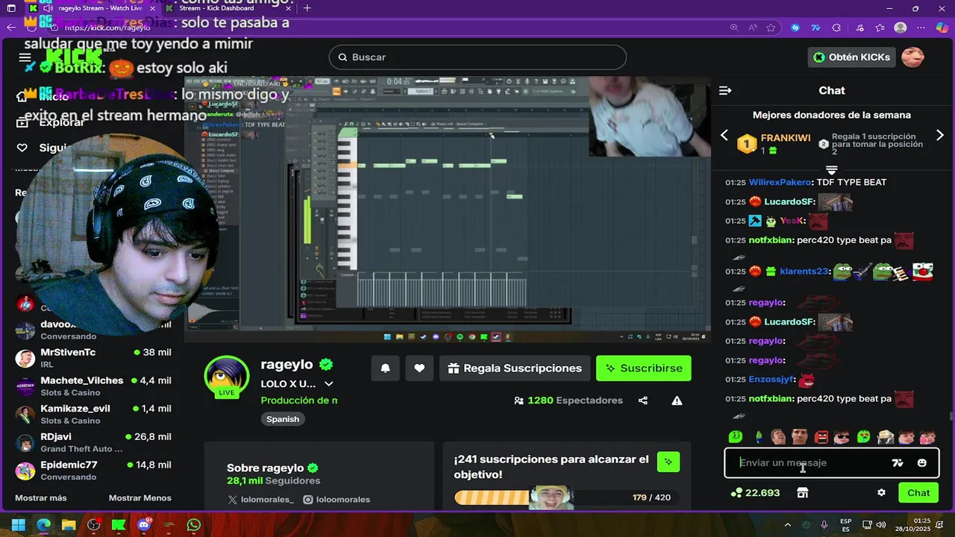Screen dimensions: 955x537
Task: Click Obtén KICKs button
Action: coord(851,57)
